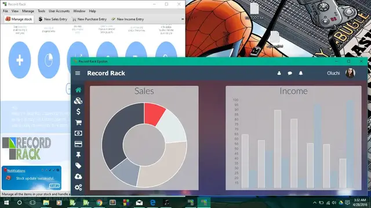This screenshot has height=208, width=371.
Task: Select the desktop file labeled TODO.txt
Action: [x=254, y=12]
